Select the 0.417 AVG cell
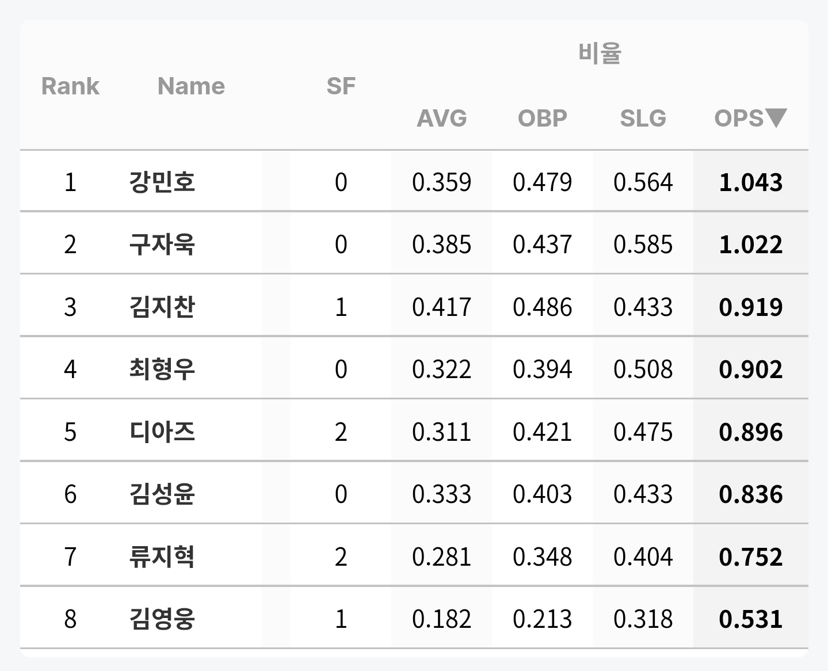 tap(442, 307)
